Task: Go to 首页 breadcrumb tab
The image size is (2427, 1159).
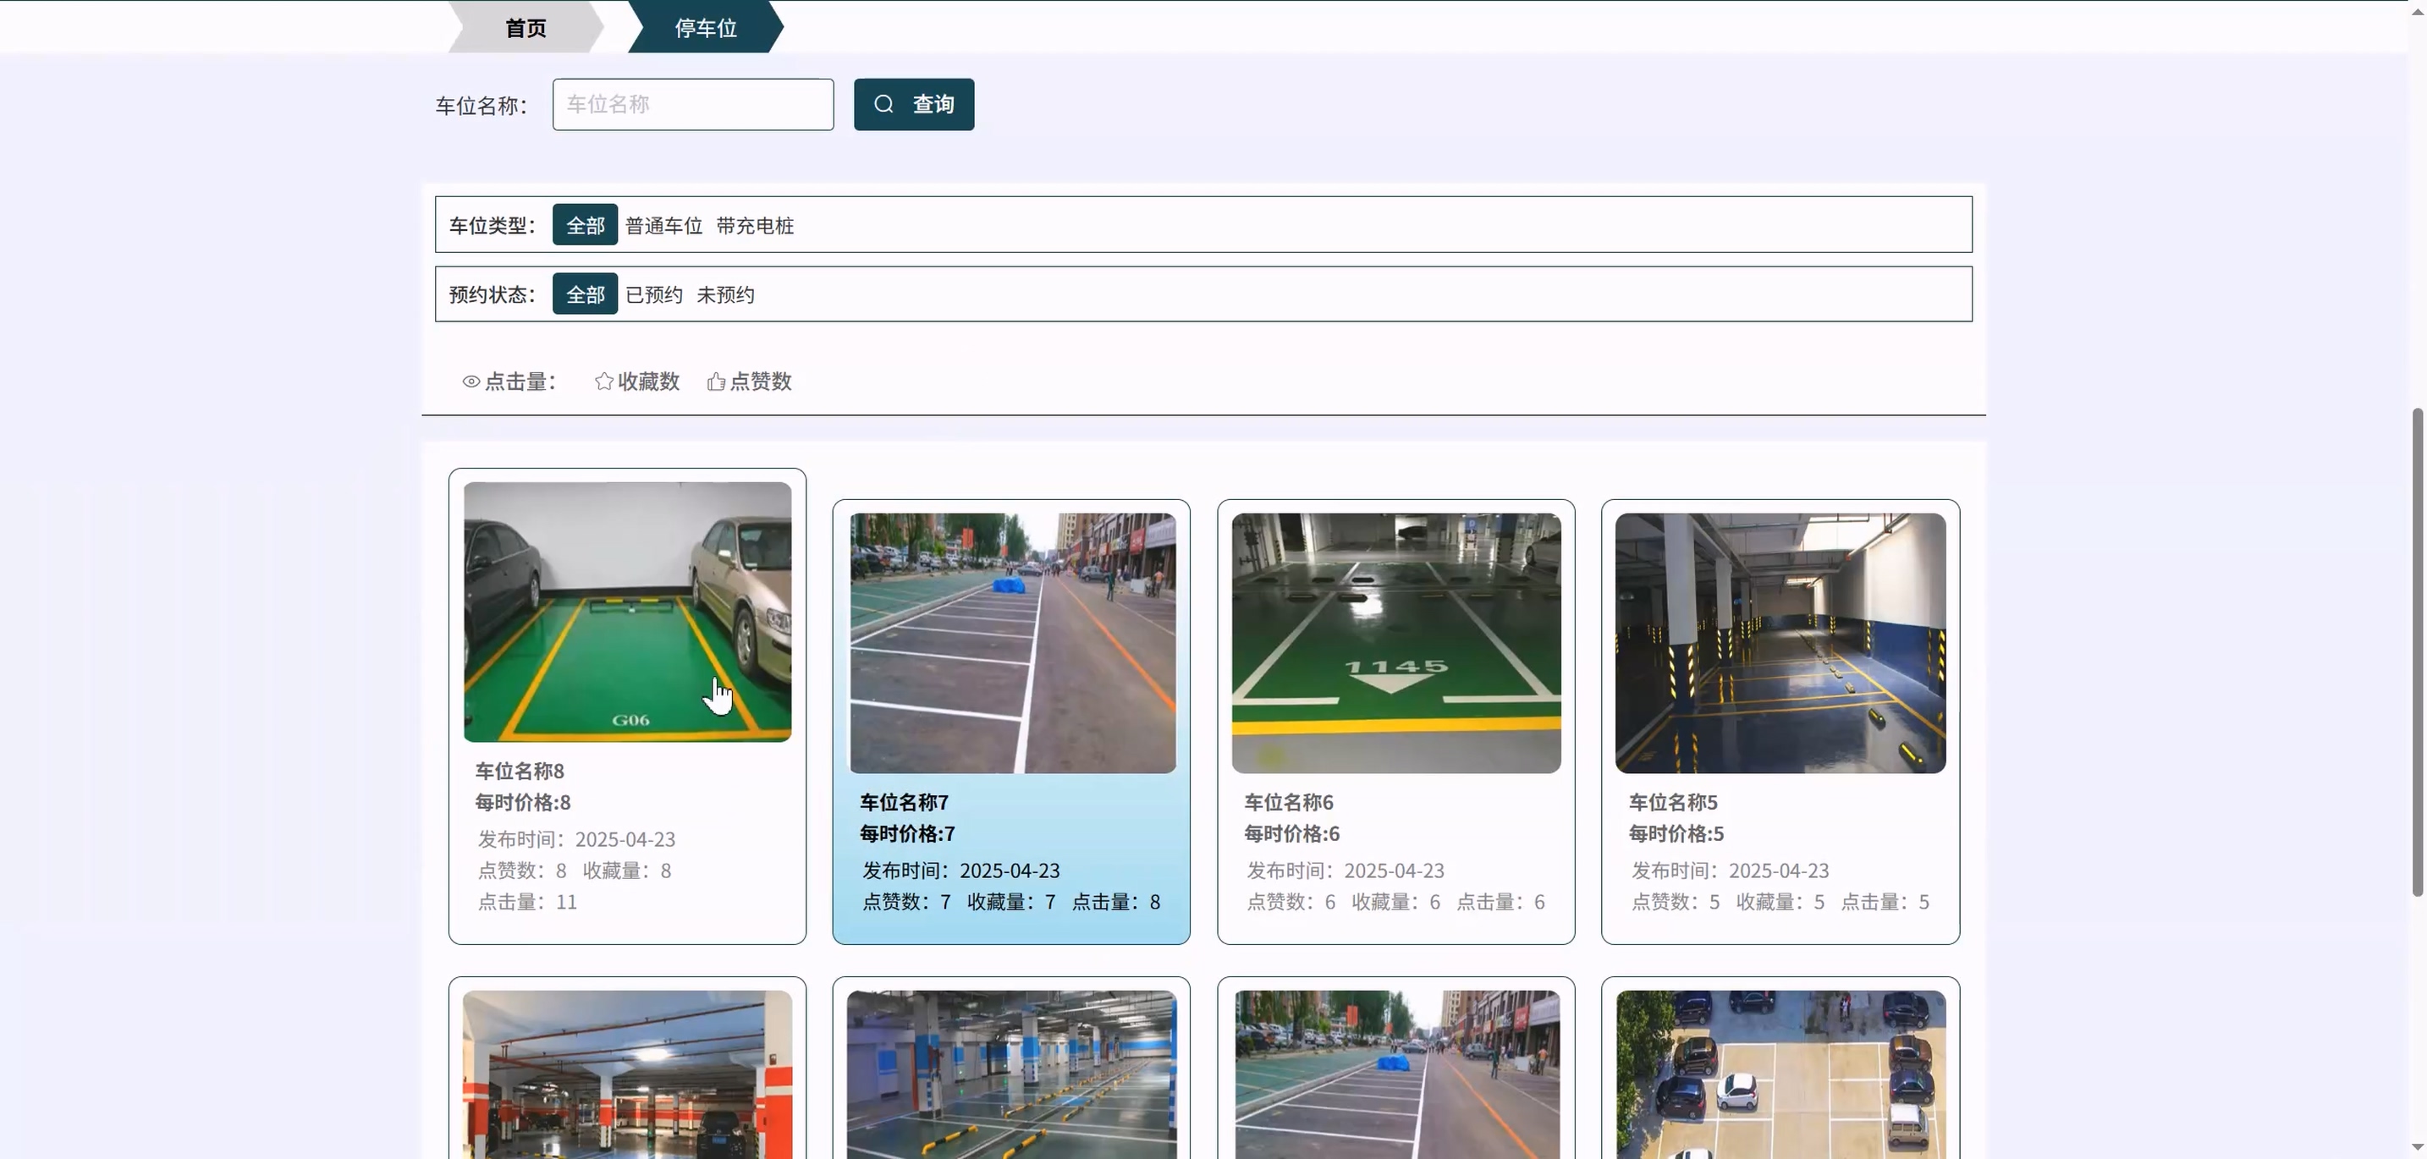Action: click(x=525, y=27)
